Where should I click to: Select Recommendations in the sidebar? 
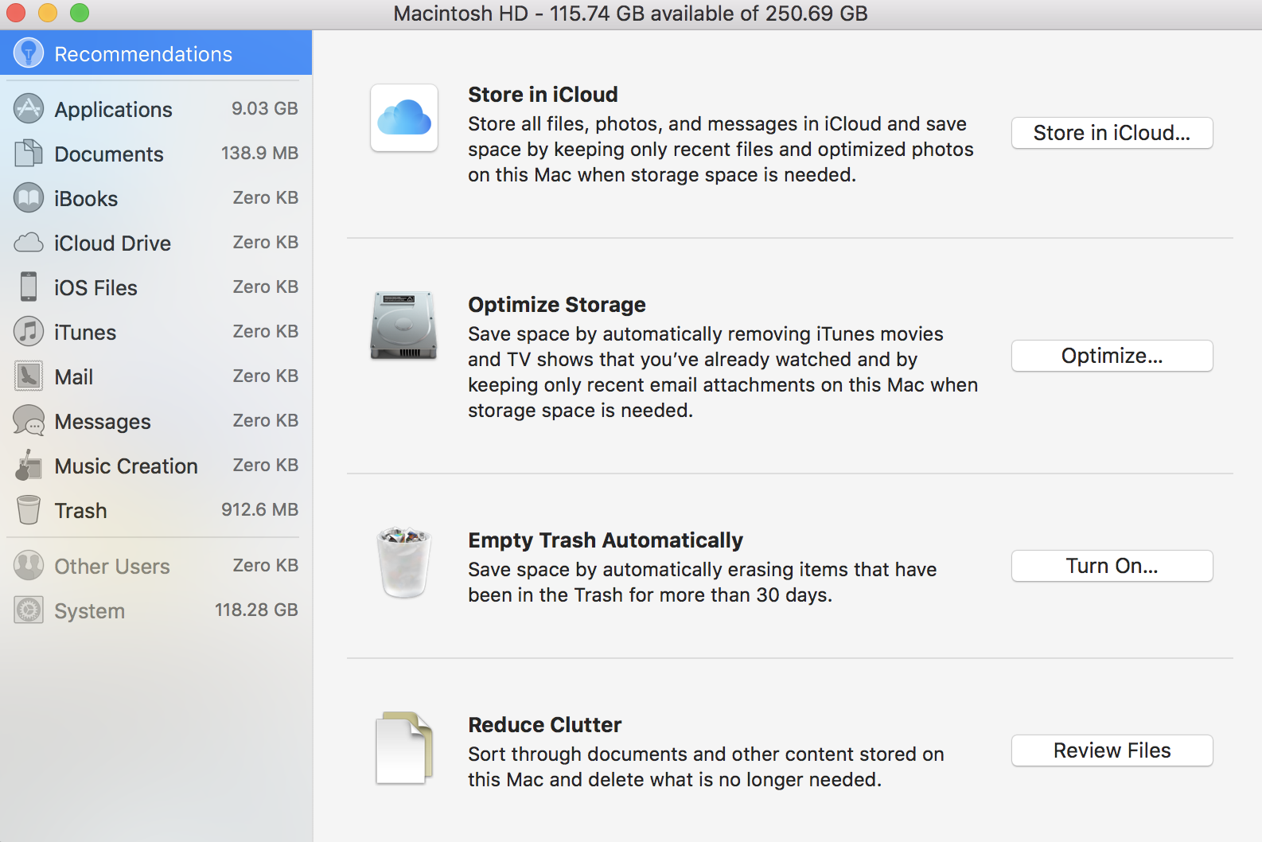[x=156, y=53]
